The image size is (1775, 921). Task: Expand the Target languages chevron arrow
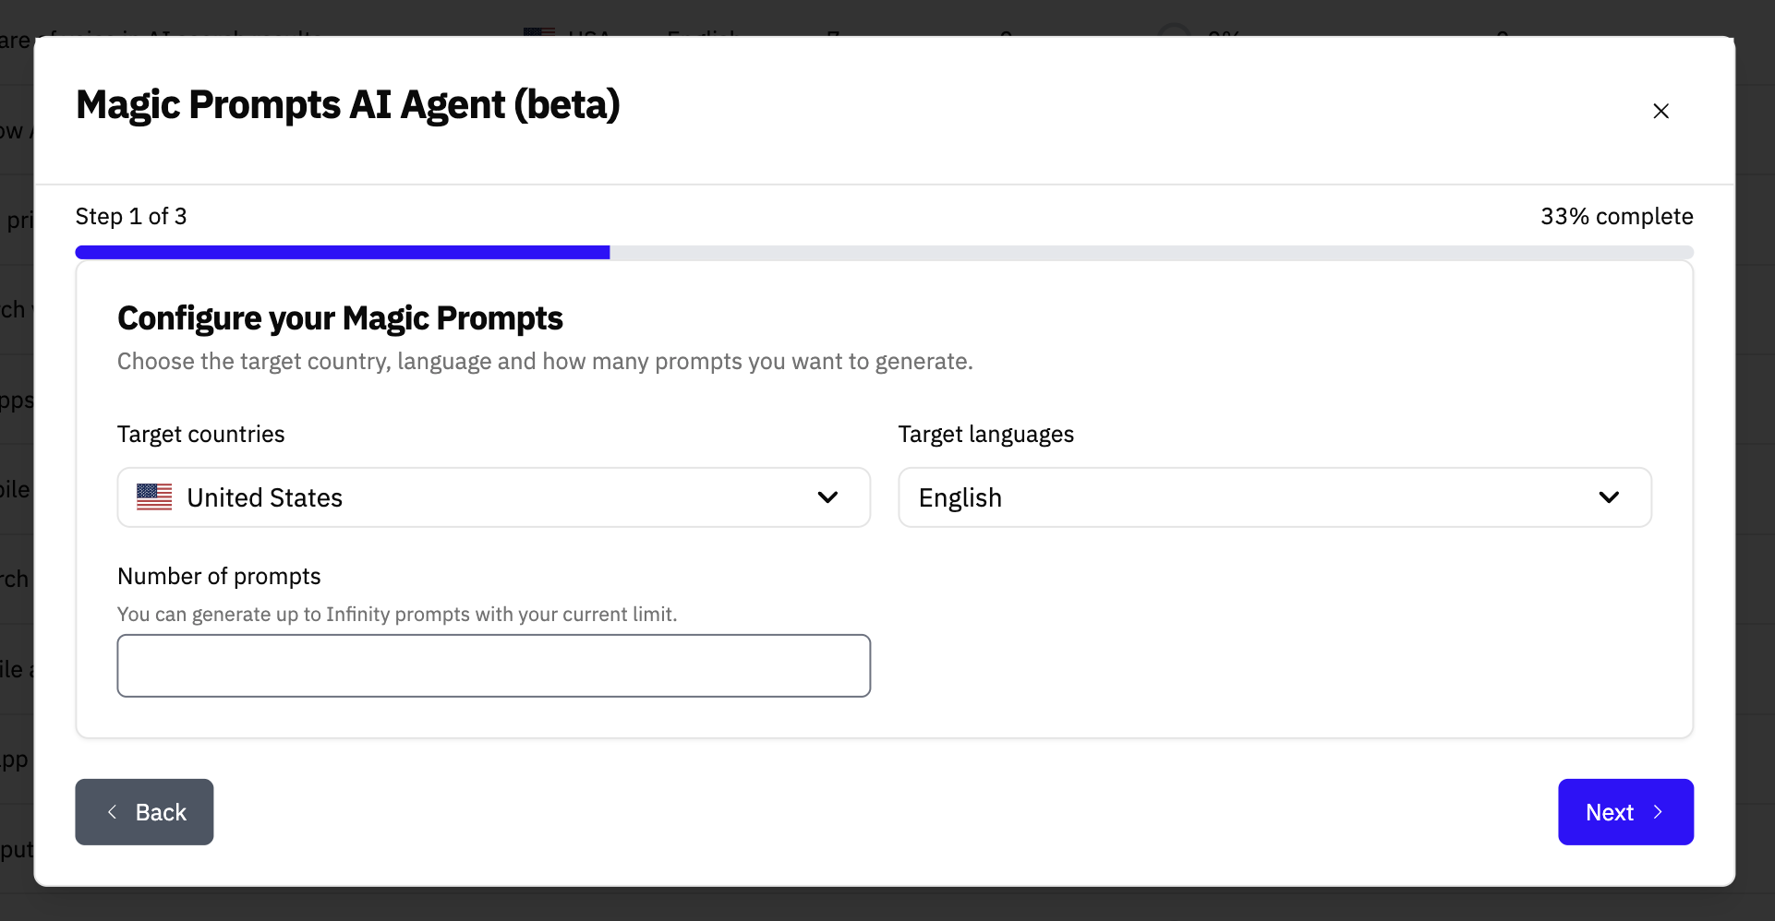1609,497
